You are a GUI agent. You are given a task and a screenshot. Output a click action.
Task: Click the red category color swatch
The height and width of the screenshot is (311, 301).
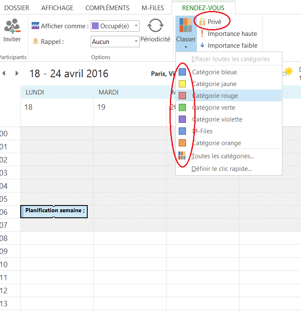(182, 96)
